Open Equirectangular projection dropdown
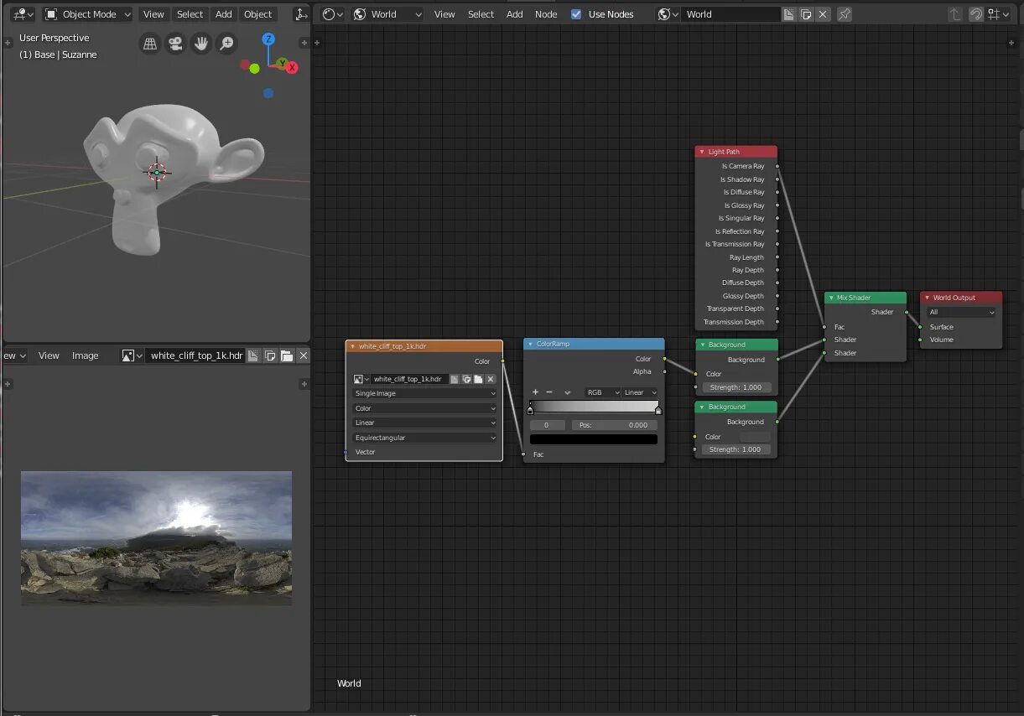Image resolution: width=1024 pixels, height=716 pixels. [425, 438]
